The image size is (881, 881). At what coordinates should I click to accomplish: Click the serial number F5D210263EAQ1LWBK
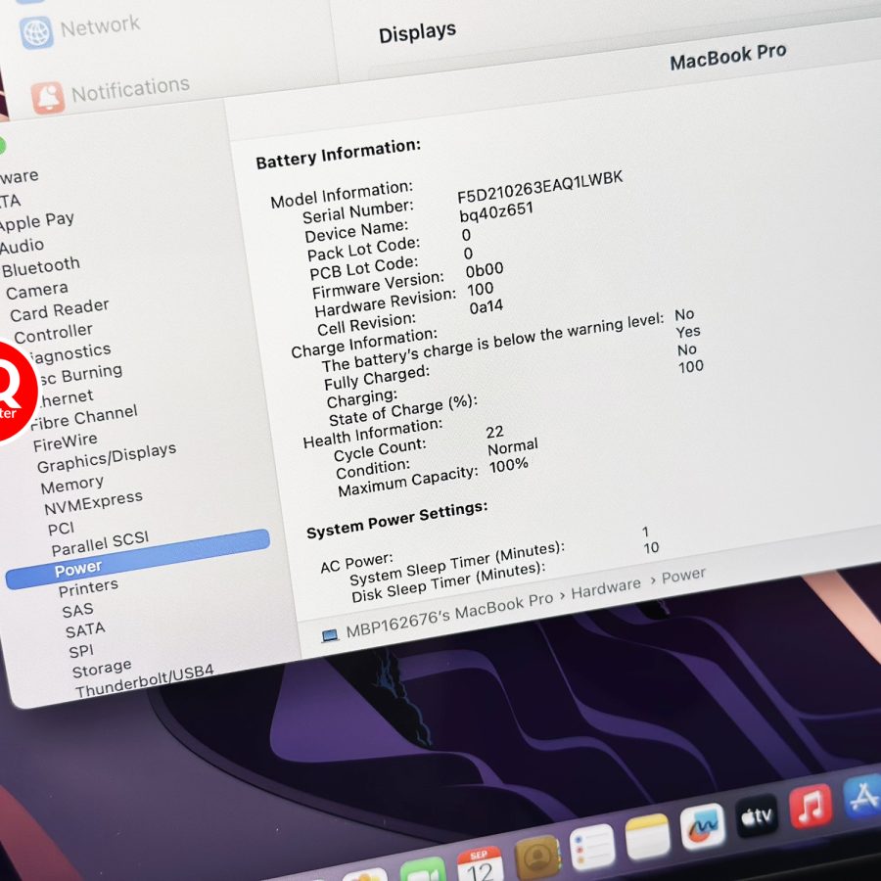tap(540, 187)
